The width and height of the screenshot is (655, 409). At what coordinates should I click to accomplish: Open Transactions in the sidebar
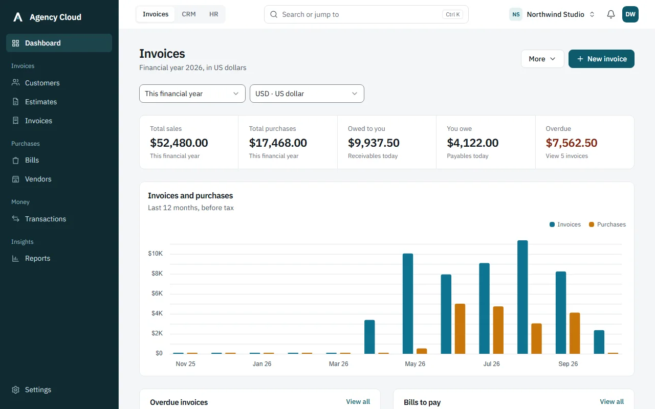tap(59, 219)
